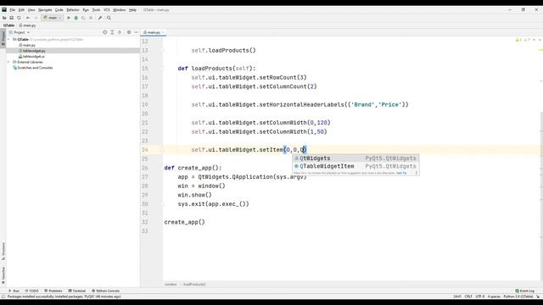Image resolution: width=543 pixels, height=305 pixels.
Task: Click the warnings indicator at editor top-right
Action: pyautogui.click(x=523, y=40)
